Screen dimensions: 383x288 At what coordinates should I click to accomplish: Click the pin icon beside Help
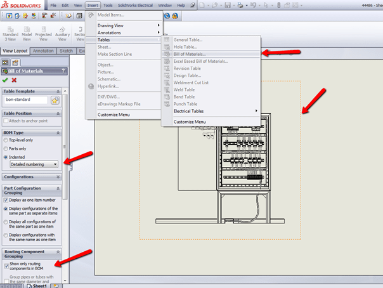tap(193, 5)
